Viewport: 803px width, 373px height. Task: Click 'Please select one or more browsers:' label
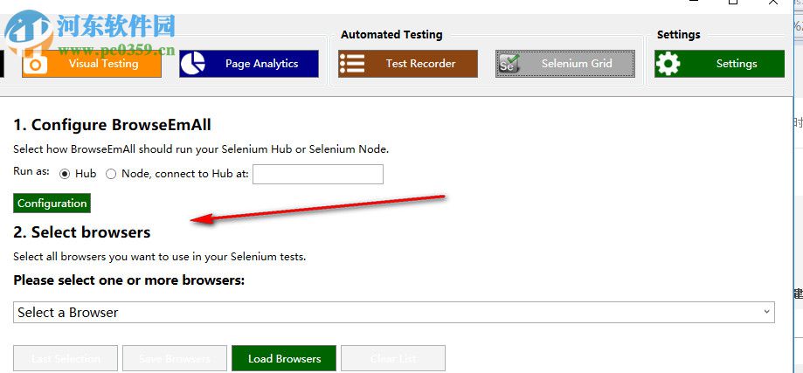click(x=129, y=280)
